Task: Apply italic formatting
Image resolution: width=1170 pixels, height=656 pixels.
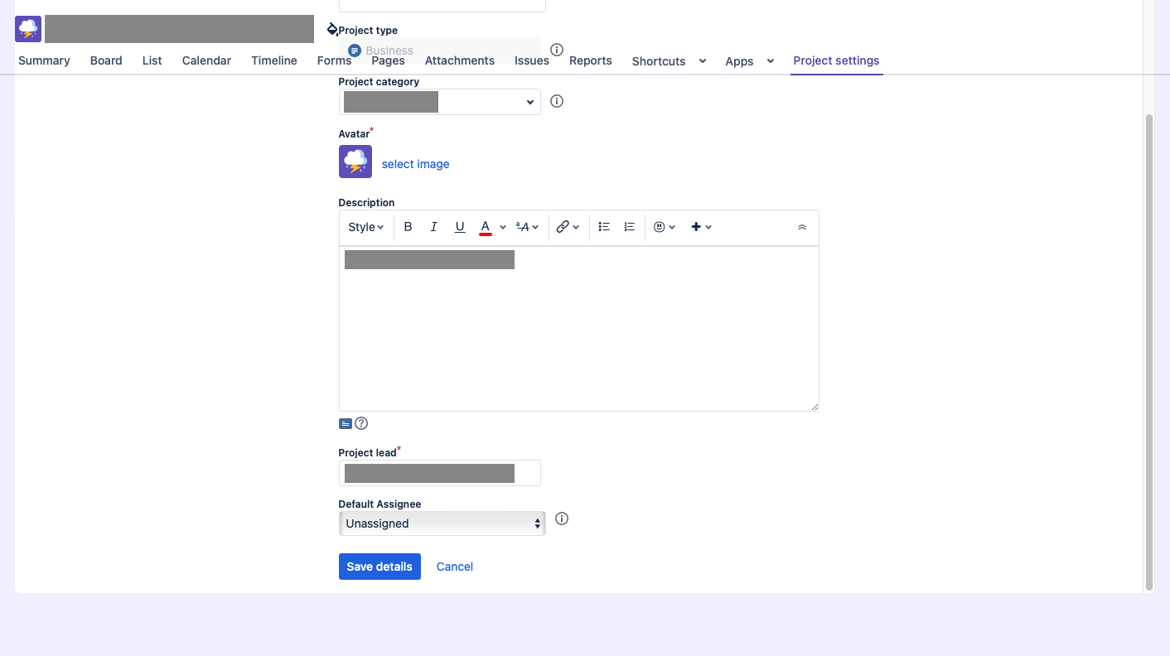Action: click(x=433, y=226)
